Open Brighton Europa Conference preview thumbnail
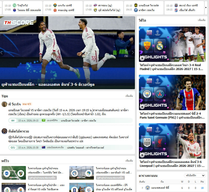Image resolution: width=209 pixels, height=192 pixels. pos(14,173)
